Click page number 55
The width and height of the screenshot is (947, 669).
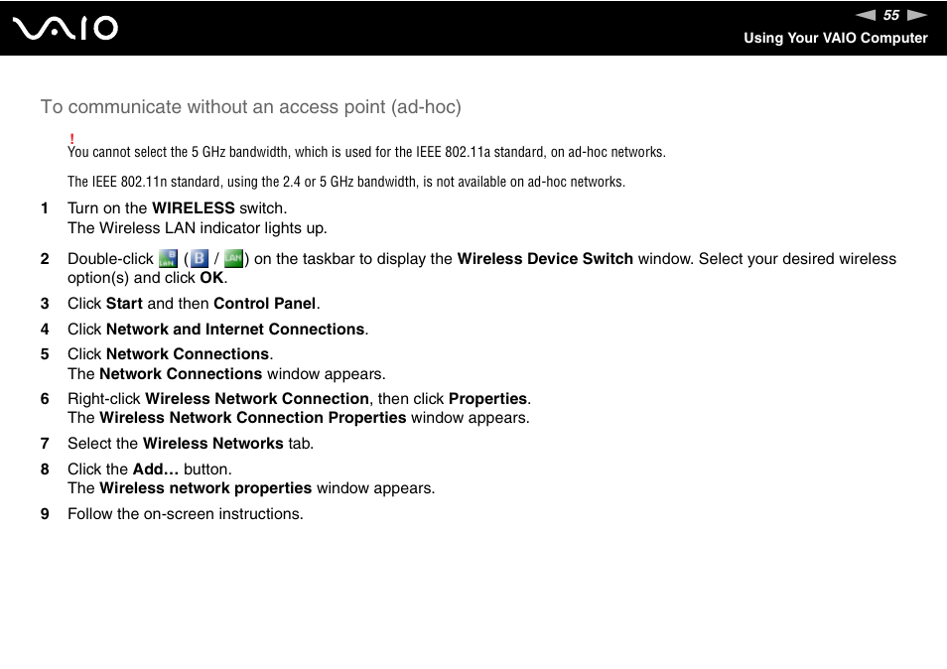890,15
